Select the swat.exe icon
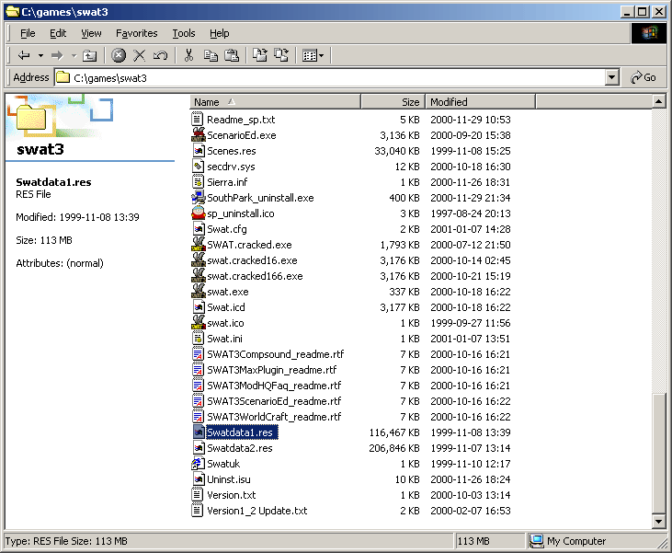 [x=198, y=292]
